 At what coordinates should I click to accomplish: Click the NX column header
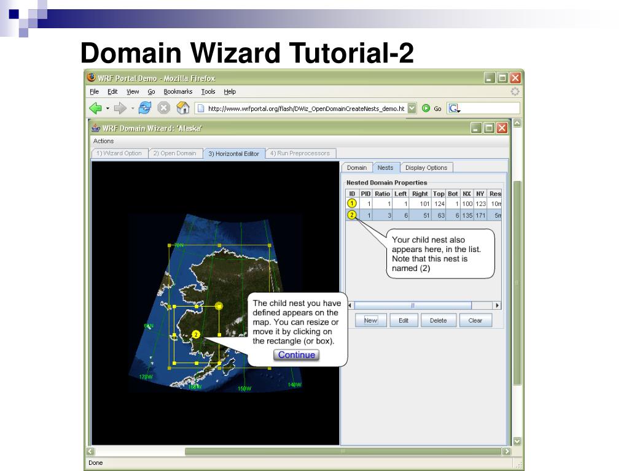[467, 194]
